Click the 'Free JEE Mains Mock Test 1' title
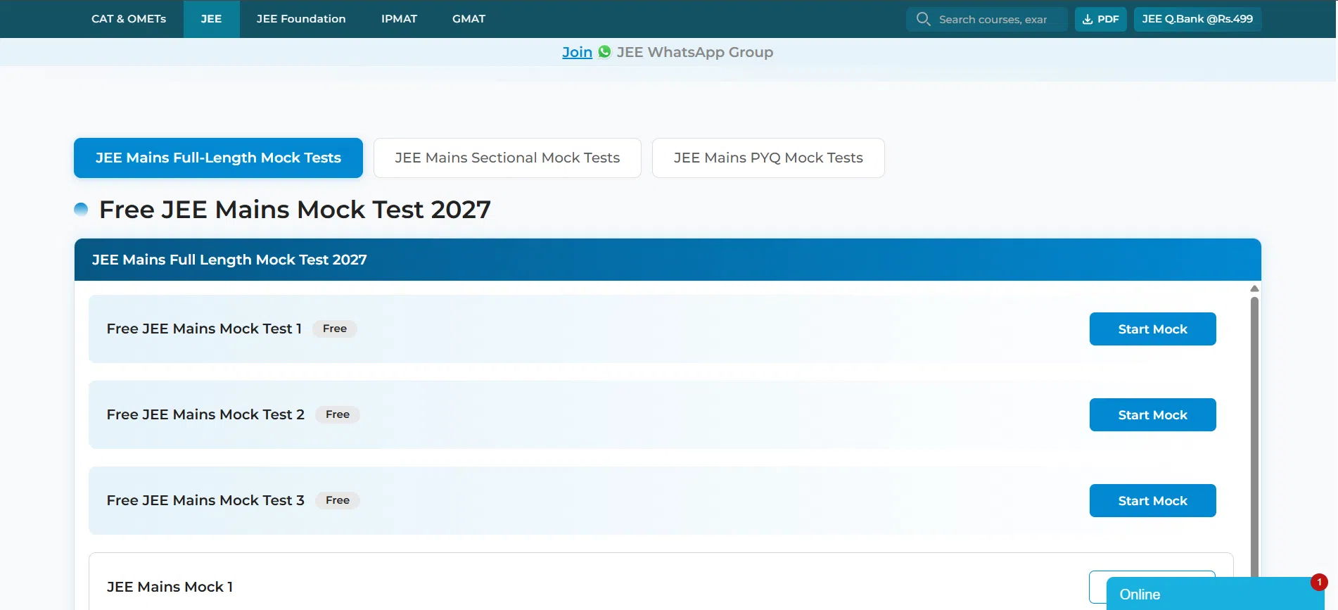Viewport: 1338px width, 610px height. point(204,329)
